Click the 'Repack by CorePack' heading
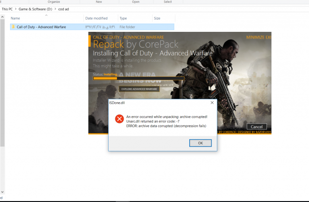Screen dimensions: 309x202 tap(136, 44)
